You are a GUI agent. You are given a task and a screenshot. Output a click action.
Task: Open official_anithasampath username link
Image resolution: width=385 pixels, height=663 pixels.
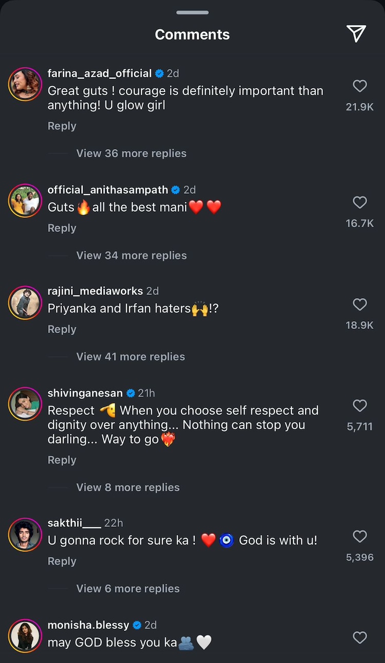coord(108,190)
